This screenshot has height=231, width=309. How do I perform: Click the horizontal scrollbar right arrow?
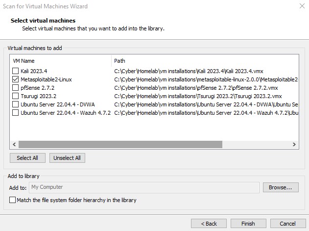click(294, 145)
